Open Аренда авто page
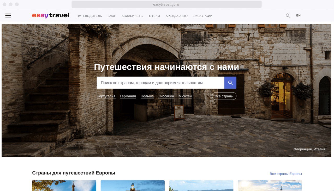This screenshot has width=334, height=191. [177, 16]
